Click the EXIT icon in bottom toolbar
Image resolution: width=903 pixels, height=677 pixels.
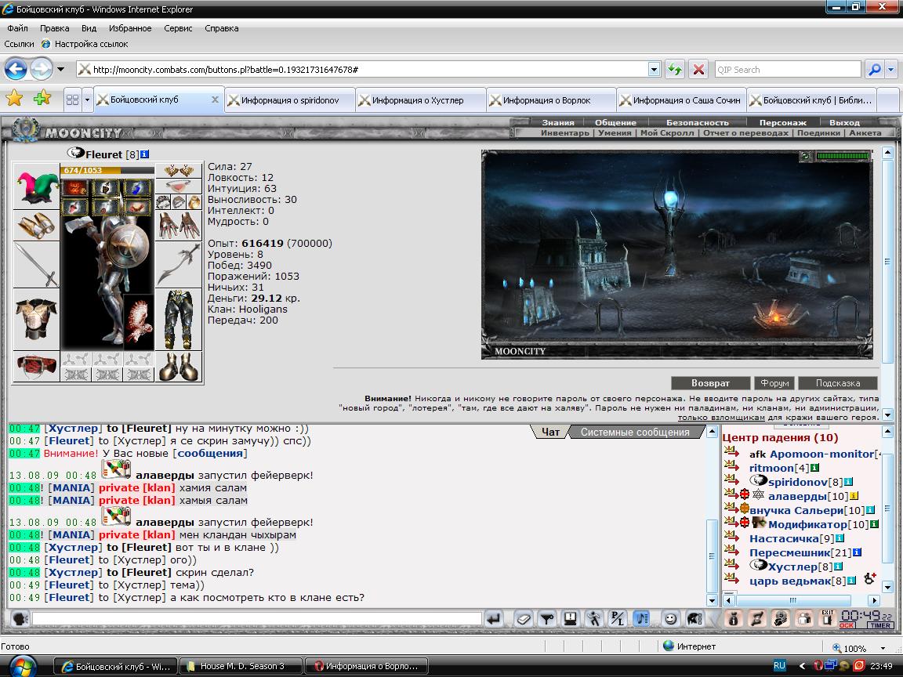point(827,619)
